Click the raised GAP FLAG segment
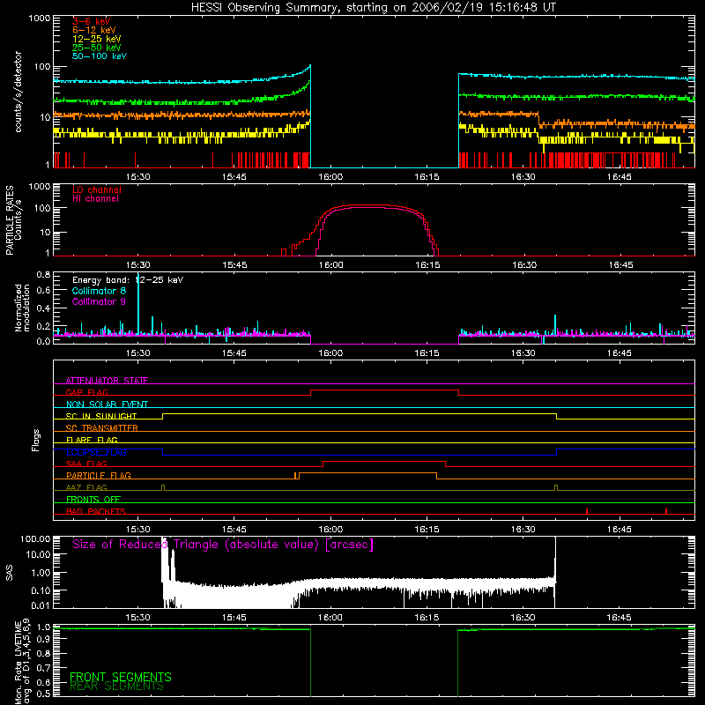Screen dimensions: 705x705 point(384,390)
